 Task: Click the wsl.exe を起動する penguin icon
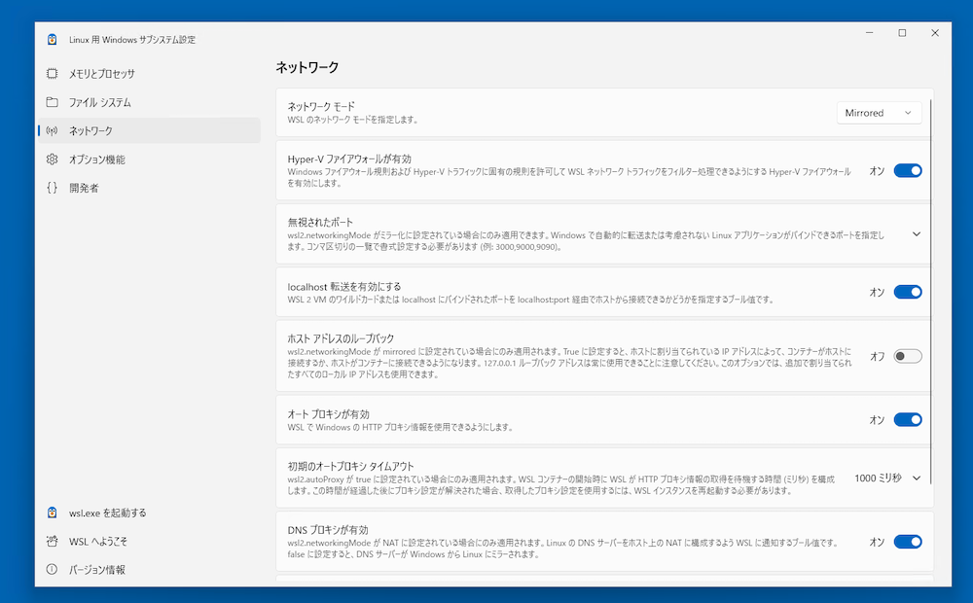[53, 513]
